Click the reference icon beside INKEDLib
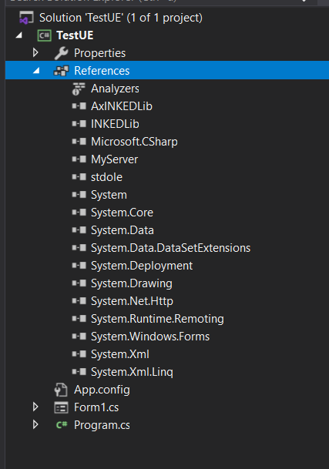 [79, 124]
